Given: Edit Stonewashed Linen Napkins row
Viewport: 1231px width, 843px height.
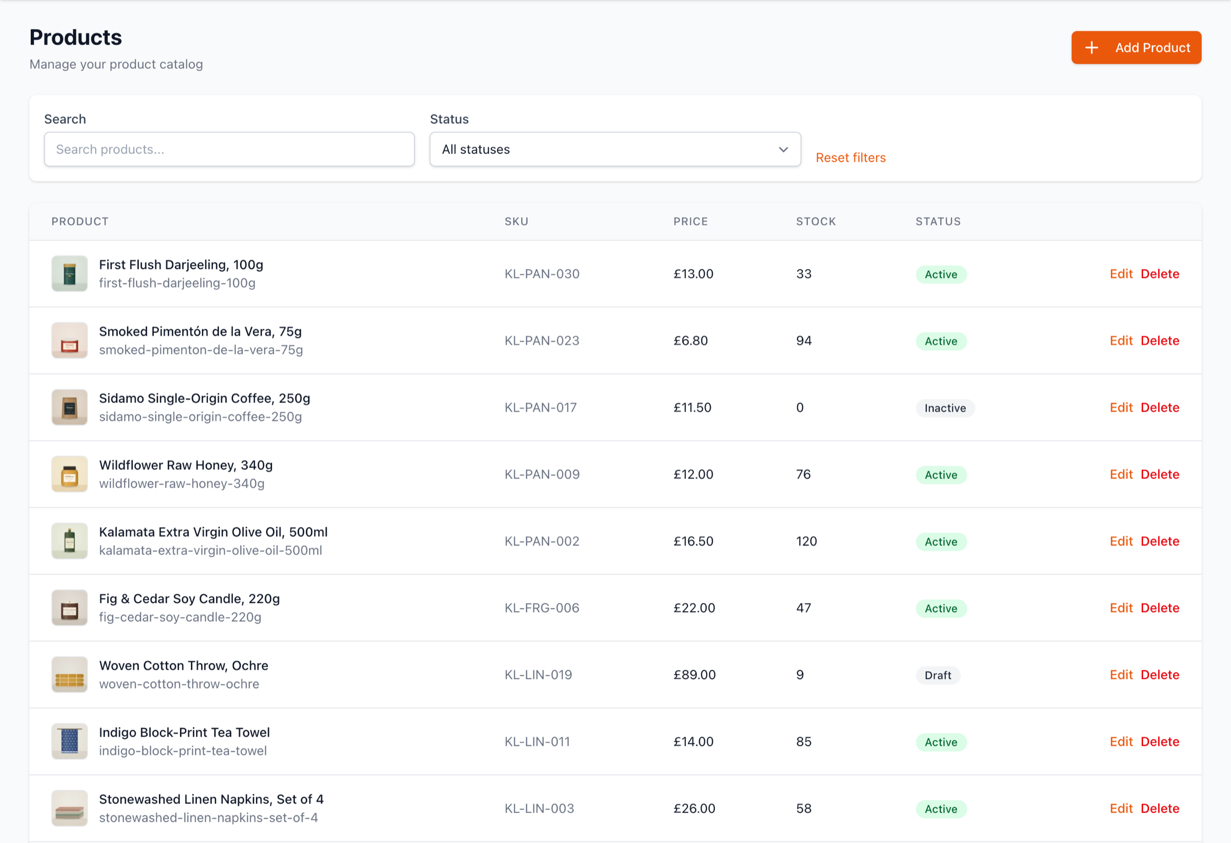Looking at the screenshot, I should (1121, 808).
